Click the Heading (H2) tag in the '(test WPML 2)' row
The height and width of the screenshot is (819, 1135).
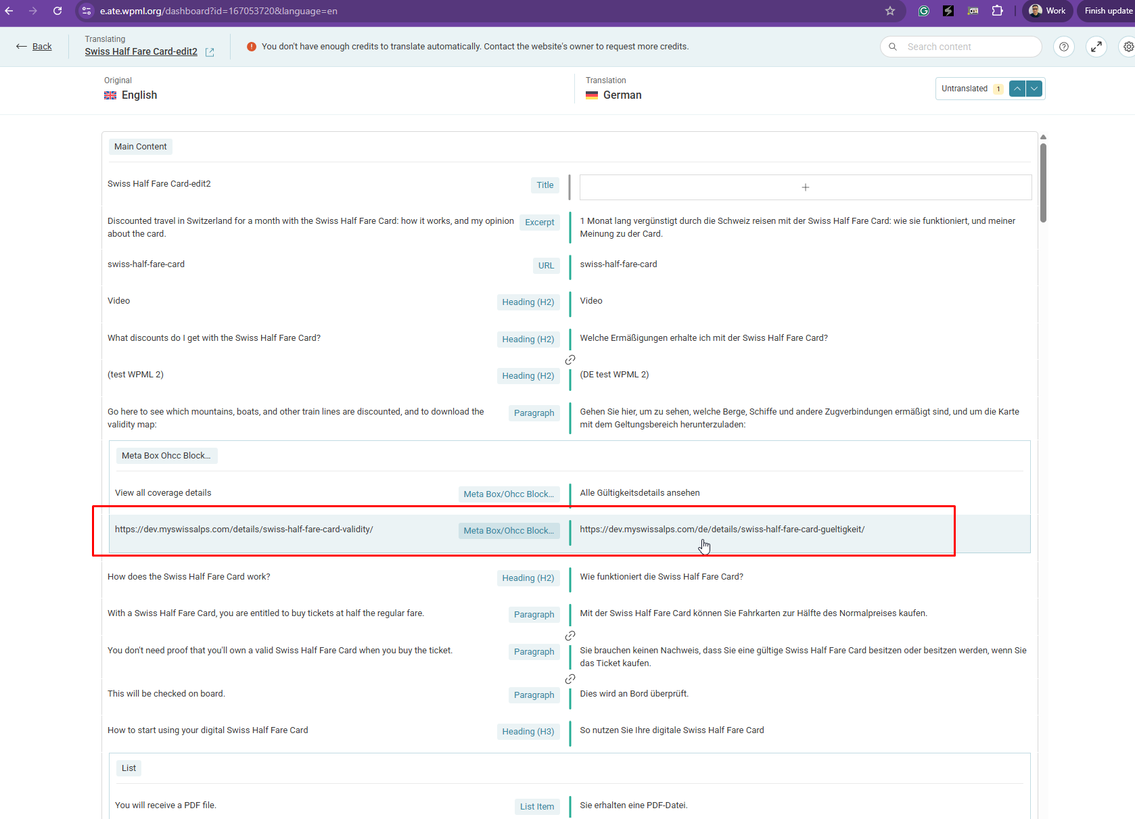[x=528, y=376]
